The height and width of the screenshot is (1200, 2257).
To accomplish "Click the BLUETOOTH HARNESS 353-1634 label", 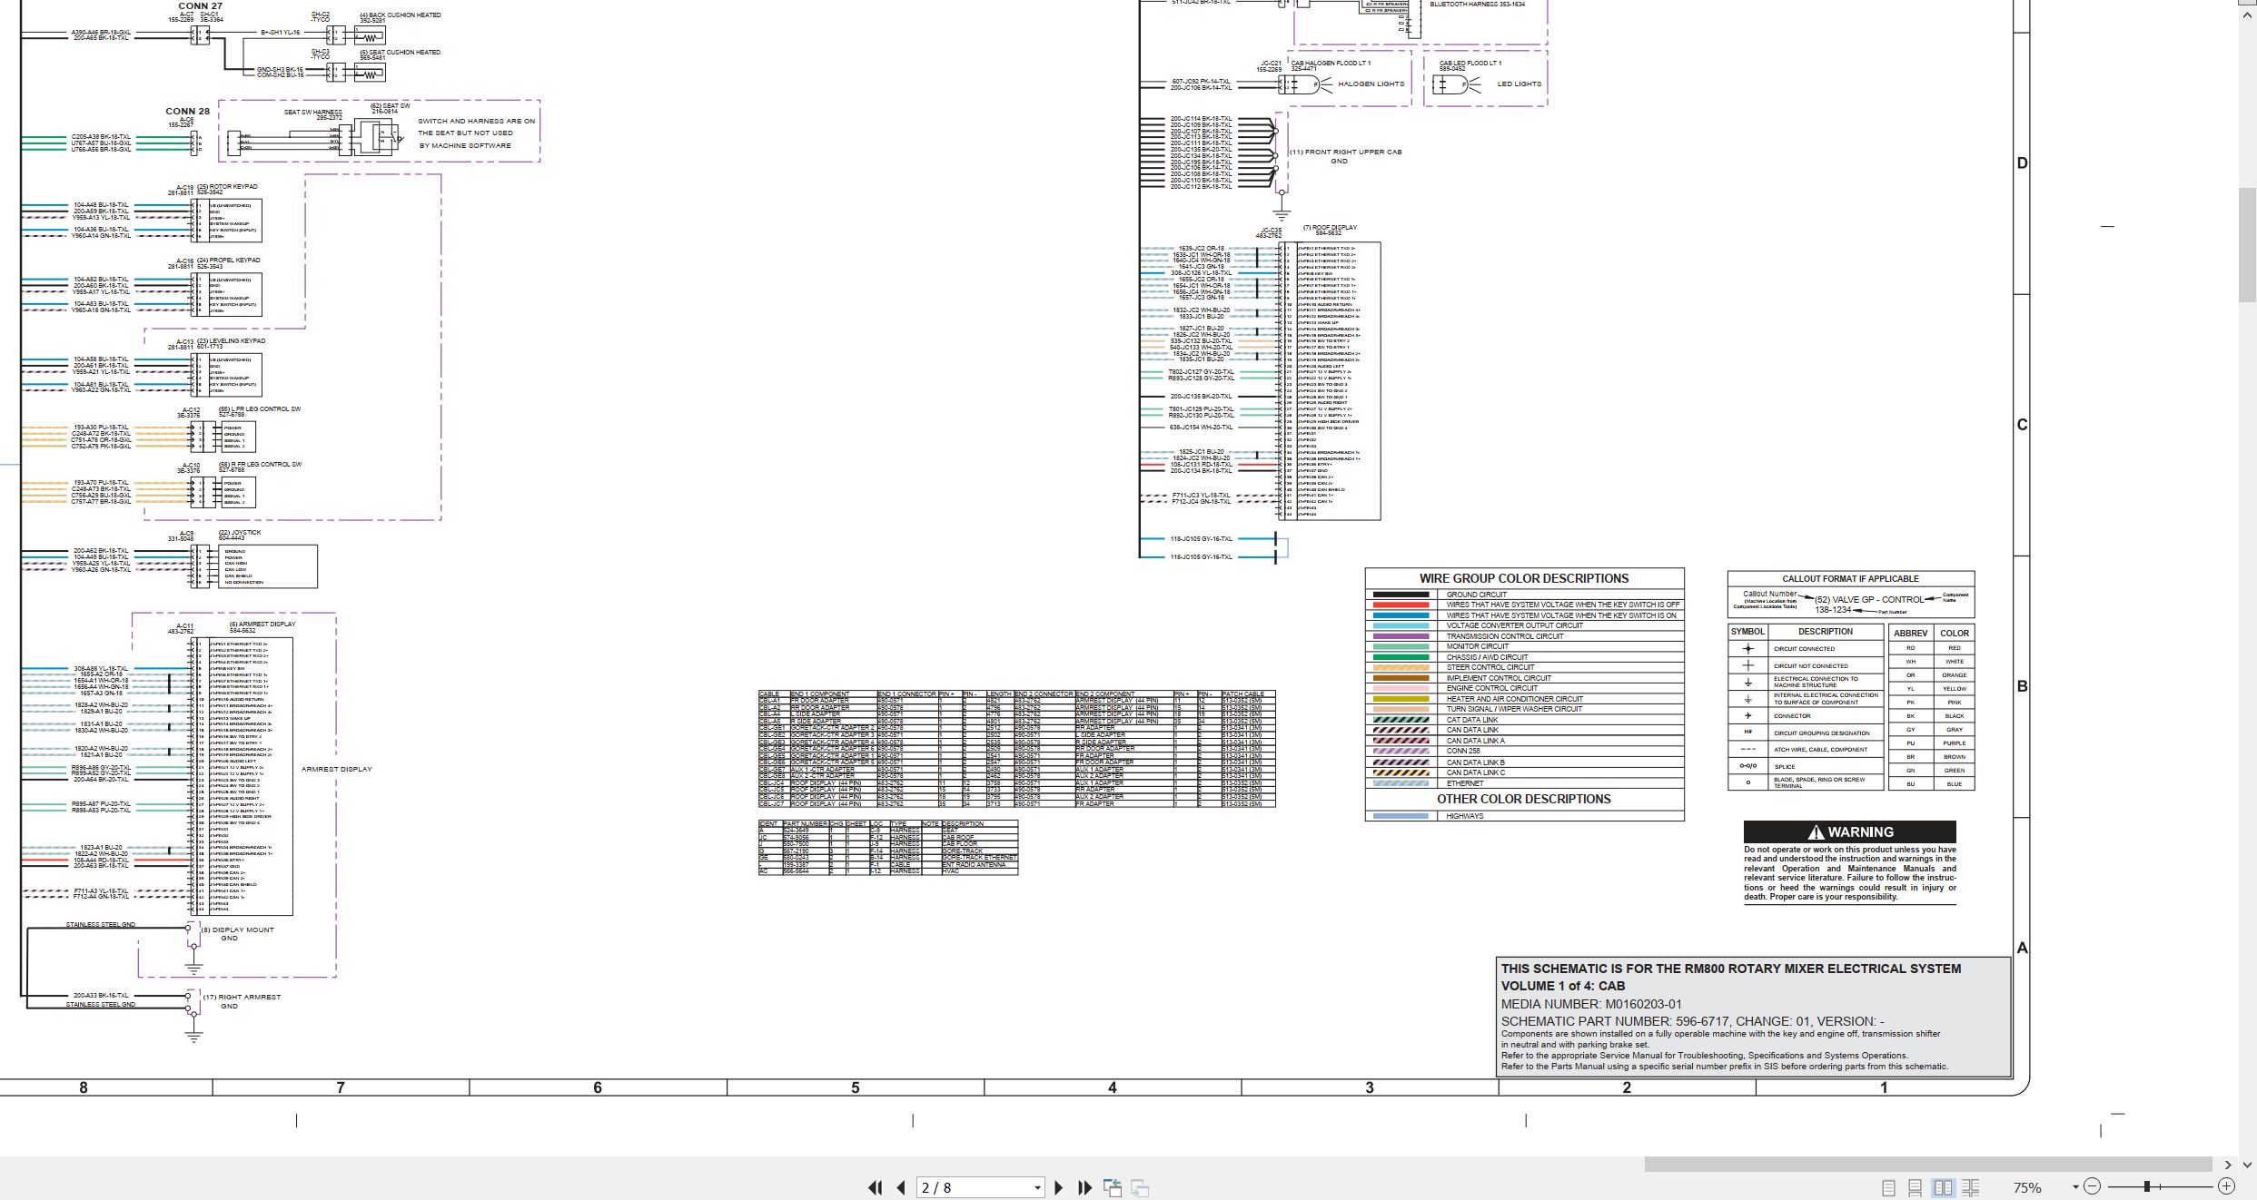I will click(1478, 4).
